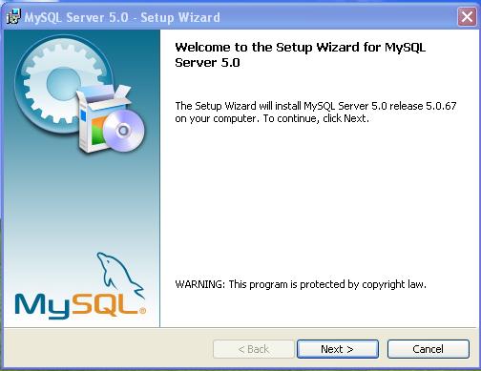Click the greyed-out Back button
This screenshot has width=481, height=371.
pos(254,349)
